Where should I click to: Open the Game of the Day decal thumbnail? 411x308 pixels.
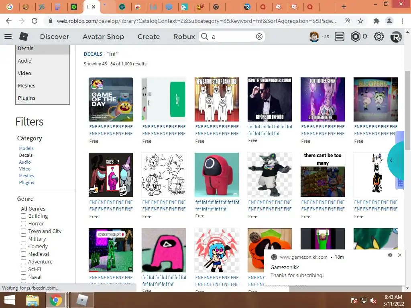click(x=111, y=99)
